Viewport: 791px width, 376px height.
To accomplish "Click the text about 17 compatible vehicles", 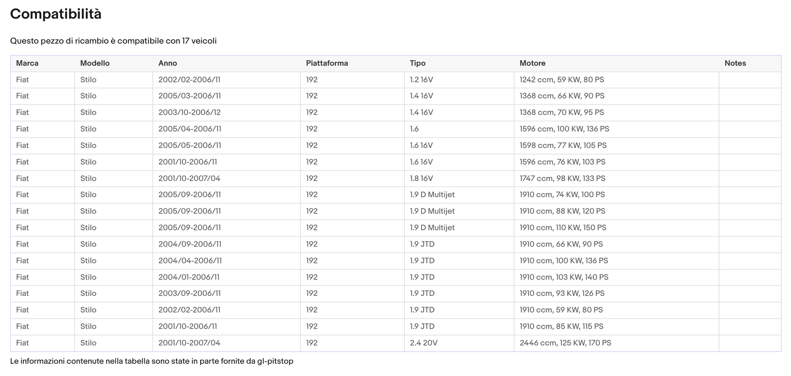I will [x=113, y=41].
